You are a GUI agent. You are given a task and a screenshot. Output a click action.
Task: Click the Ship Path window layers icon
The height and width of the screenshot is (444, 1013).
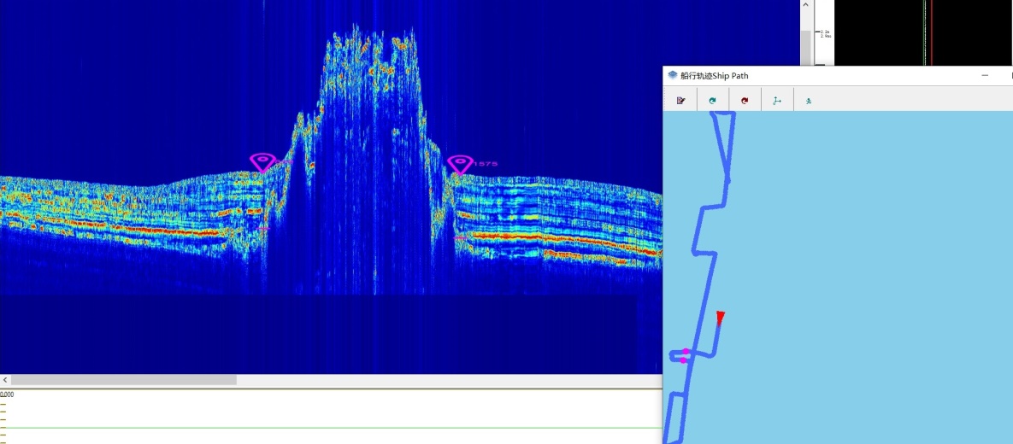(x=673, y=76)
